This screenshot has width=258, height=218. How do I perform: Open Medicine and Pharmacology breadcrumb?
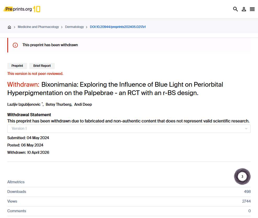pyautogui.click(x=38, y=27)
